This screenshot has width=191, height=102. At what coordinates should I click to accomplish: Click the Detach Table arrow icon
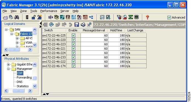[x=89, y=25]
